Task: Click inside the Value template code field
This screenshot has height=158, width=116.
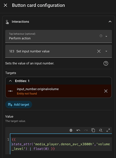Action: tap(61, 144)
